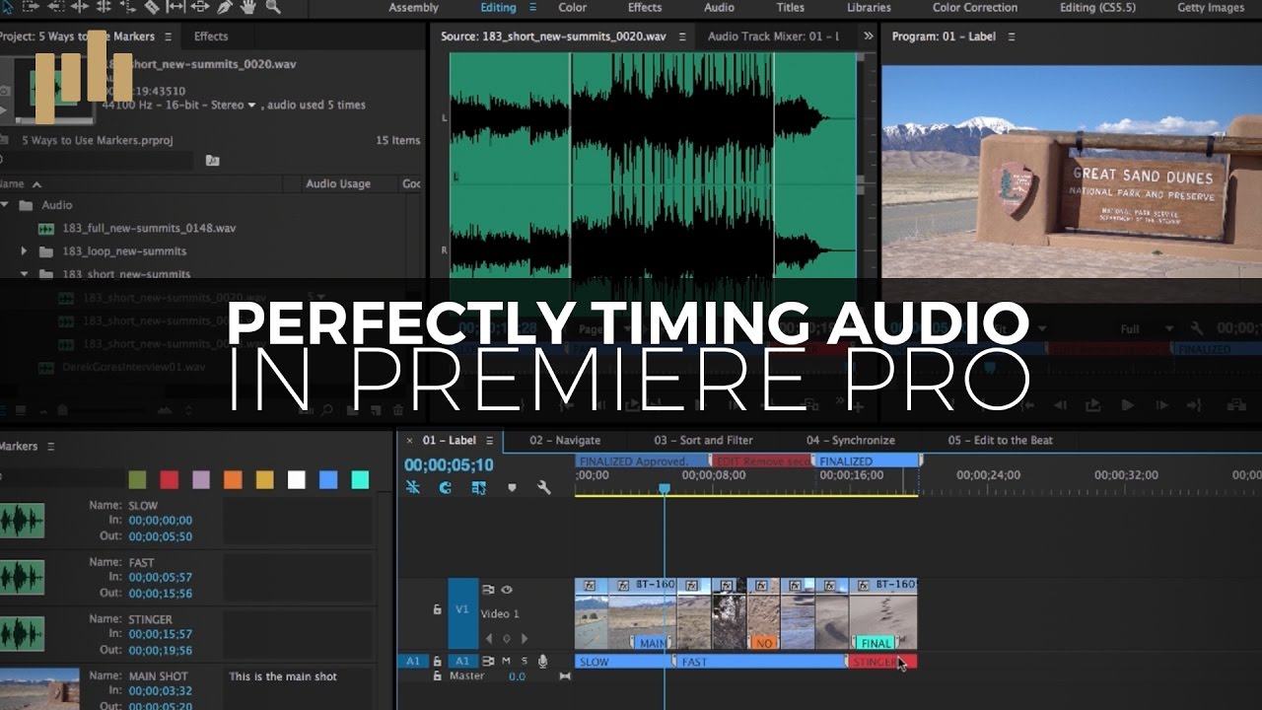This screenshot has height=710, width=1262.
Task: Select the Rolling Edit tool
Action: [104, 7]
